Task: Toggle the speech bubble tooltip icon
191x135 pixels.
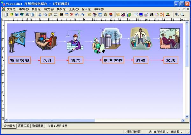Action: (118, 15)
